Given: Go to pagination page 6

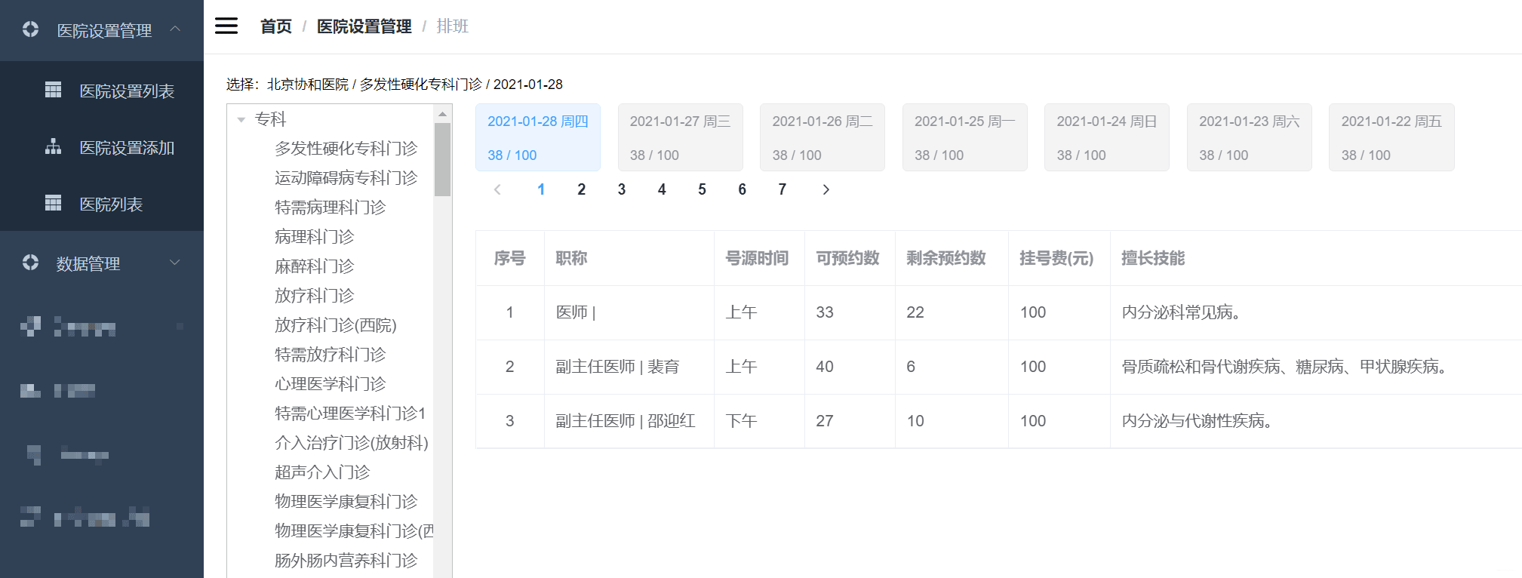Looking at the screenshot, I should click(742, 189).
